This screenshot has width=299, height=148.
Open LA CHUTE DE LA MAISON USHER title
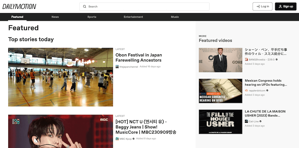pyautogui.click(x=265, y=113)
